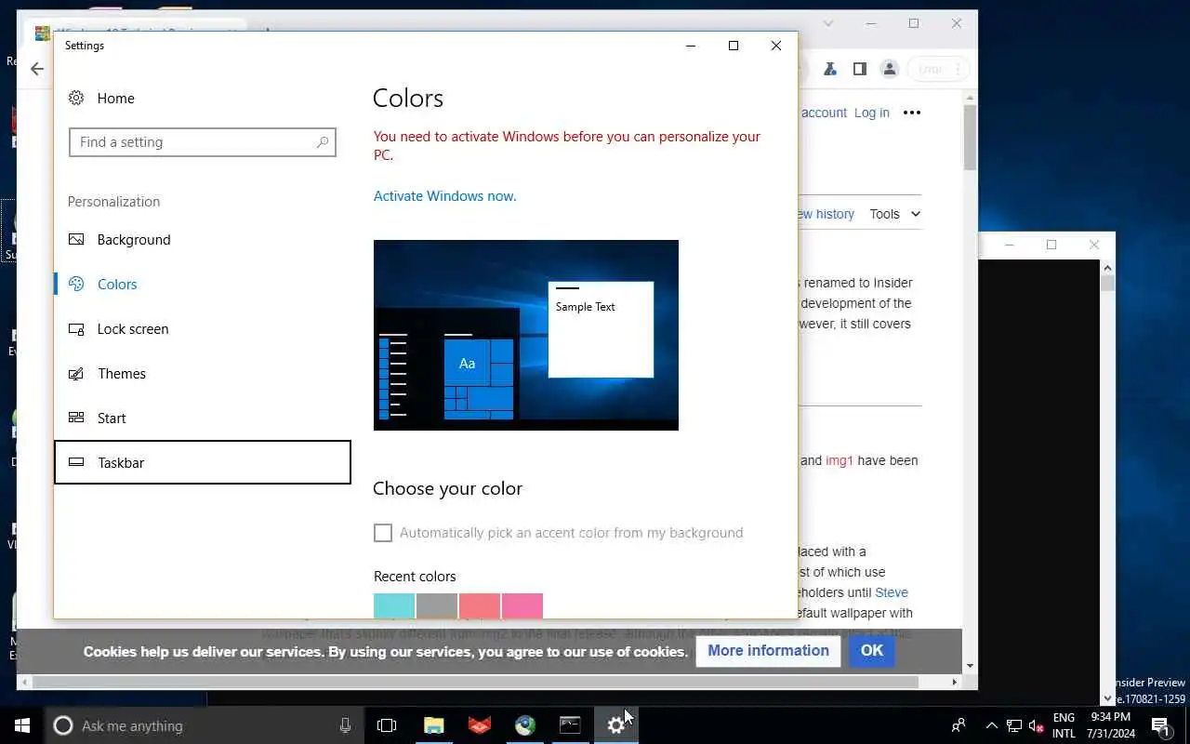Click into the Find a setting field

[202, 142]
